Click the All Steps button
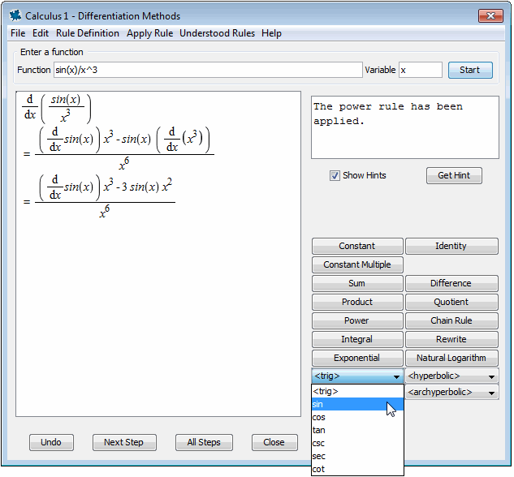This screenshot has height=477, width=514. [x=204, y=442]
